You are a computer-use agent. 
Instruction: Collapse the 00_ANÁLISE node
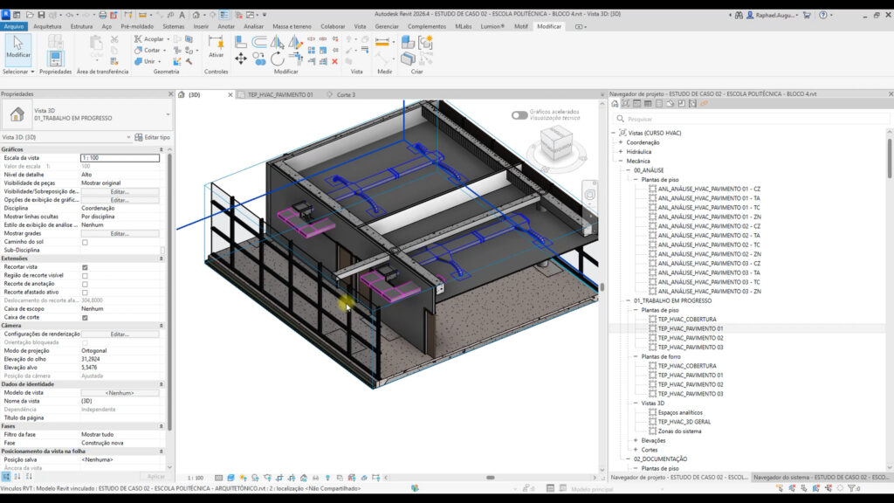(x=629, y=170)
